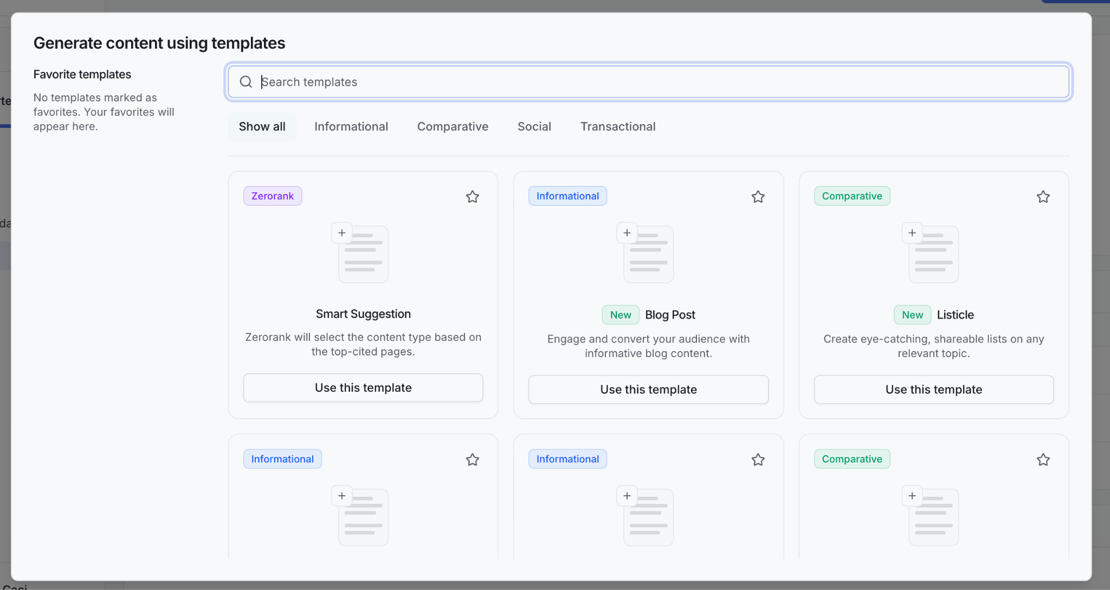Click the Listicle title
Image resolution: width=1110 pixels, height=590 pixels.
[955, 315]
